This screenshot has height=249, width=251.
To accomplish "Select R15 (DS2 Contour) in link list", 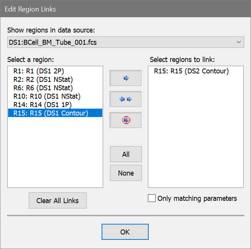I will tap(191, 71).
